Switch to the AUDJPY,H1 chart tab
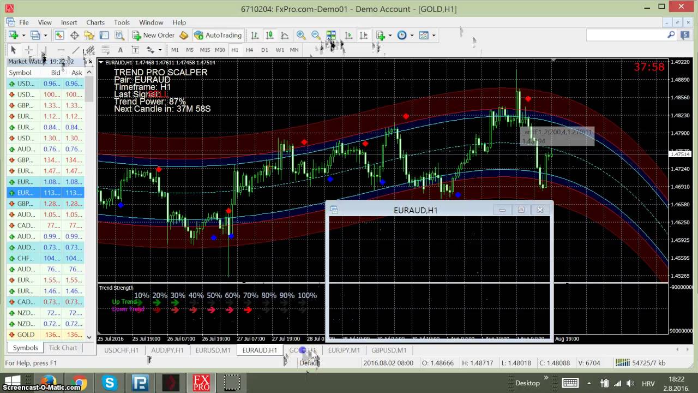698x393 pixels. click(x=167, y=350)
